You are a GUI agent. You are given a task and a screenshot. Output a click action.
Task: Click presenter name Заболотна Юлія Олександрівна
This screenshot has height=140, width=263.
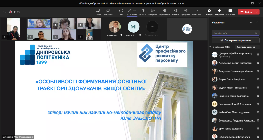point(18,137)
